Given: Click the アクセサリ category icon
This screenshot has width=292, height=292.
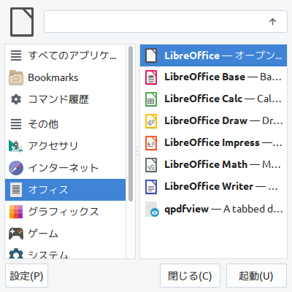Looking at the screenshot, I should click(16, 146).
